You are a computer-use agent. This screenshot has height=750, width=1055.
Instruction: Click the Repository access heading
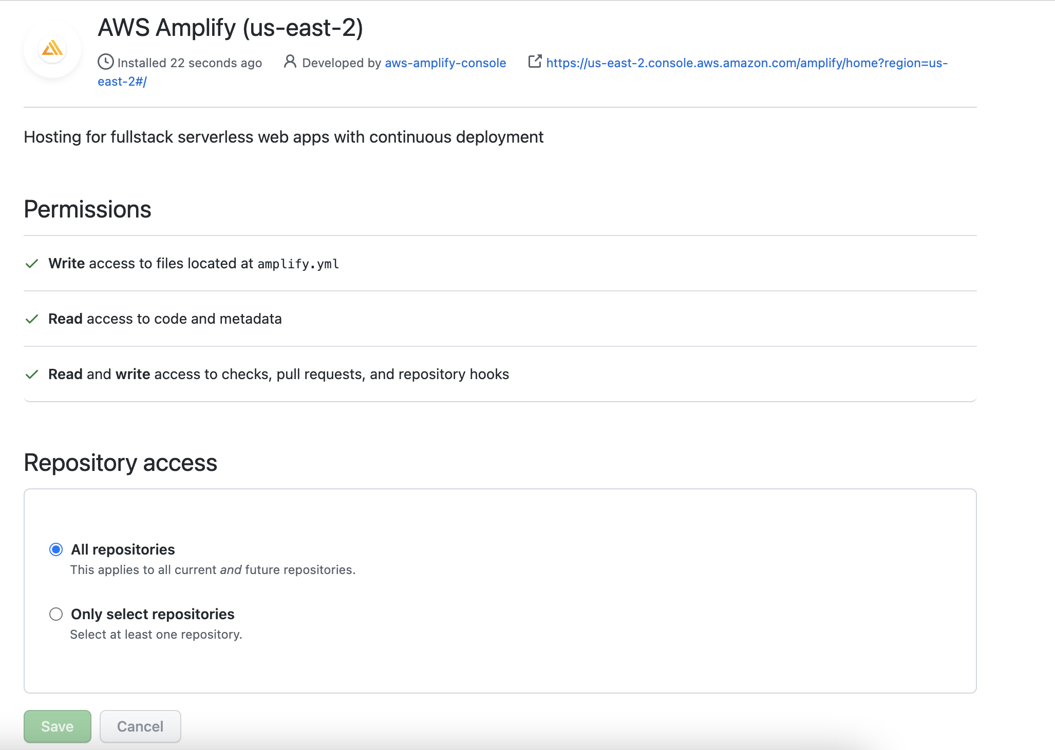point(120,463)
